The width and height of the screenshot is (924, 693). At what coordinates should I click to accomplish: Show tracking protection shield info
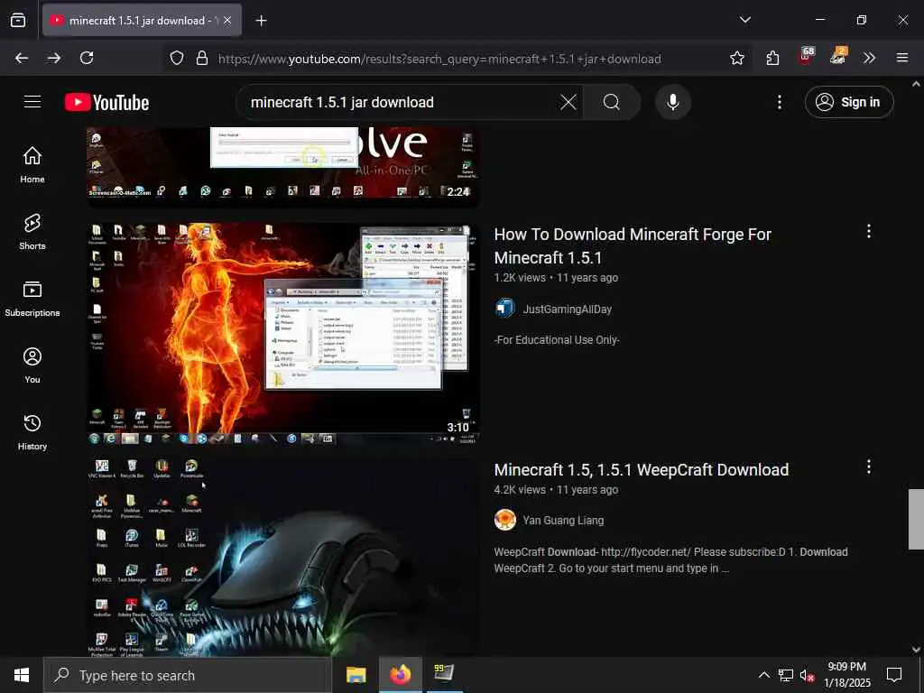[177, 58]
